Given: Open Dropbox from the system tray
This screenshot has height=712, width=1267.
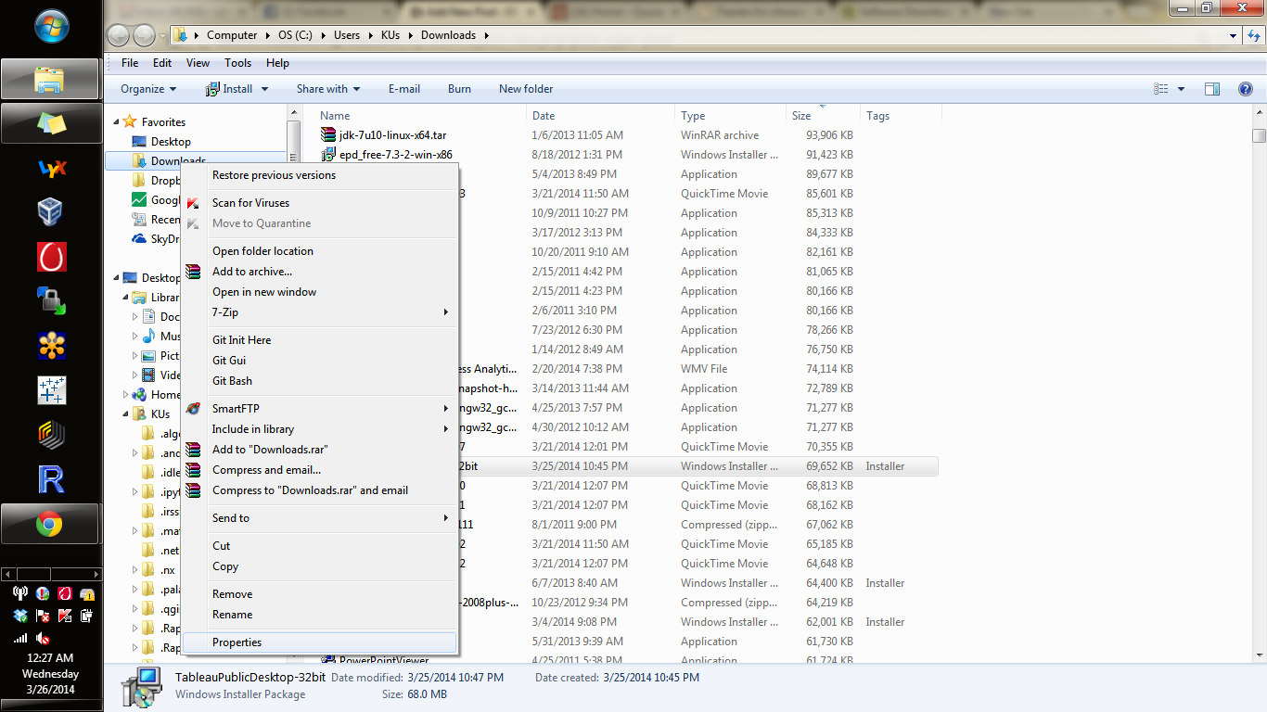Looking at the screenshot, I should click(x=19, y=616).
